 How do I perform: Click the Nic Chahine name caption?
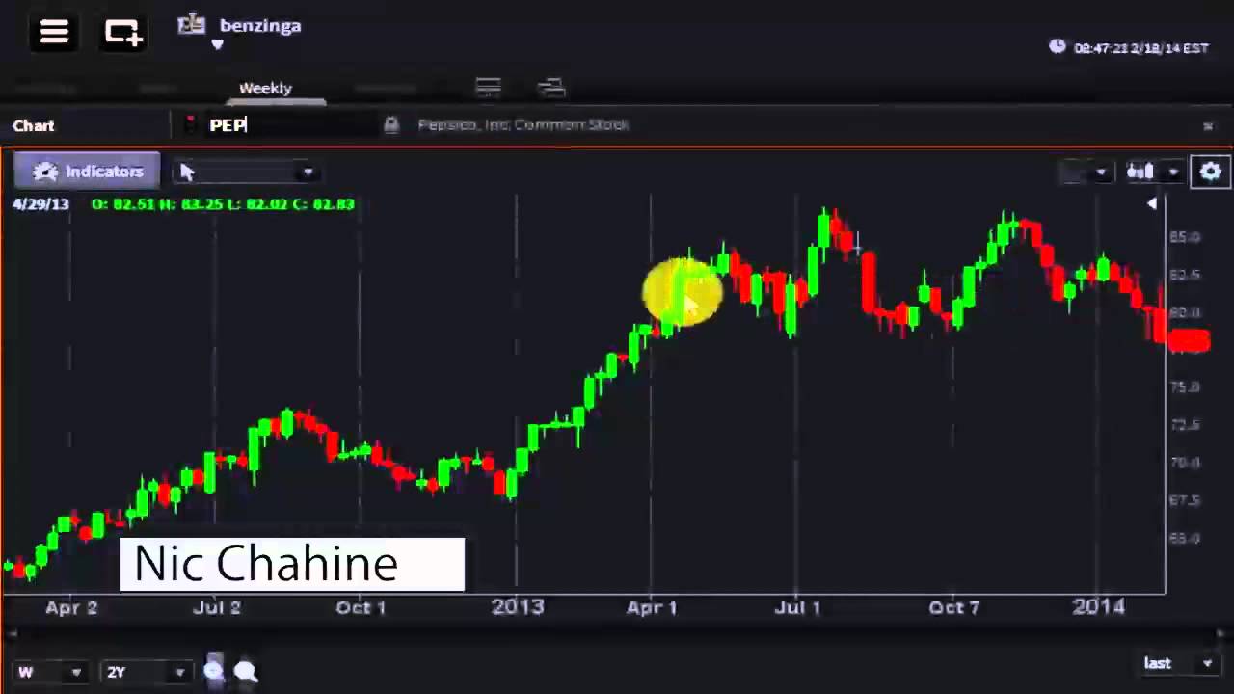pyautogui.click(x=291, y=564)
